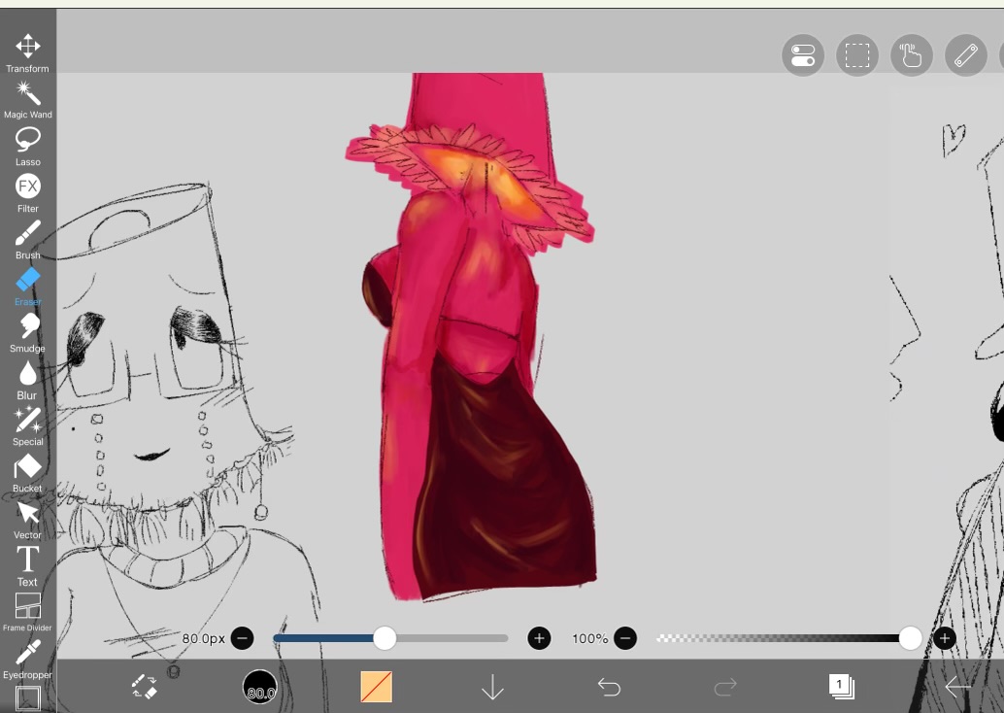Go back with the left arrow
Viewport: 1004px width, 713px height.
[x=958, y=687]
